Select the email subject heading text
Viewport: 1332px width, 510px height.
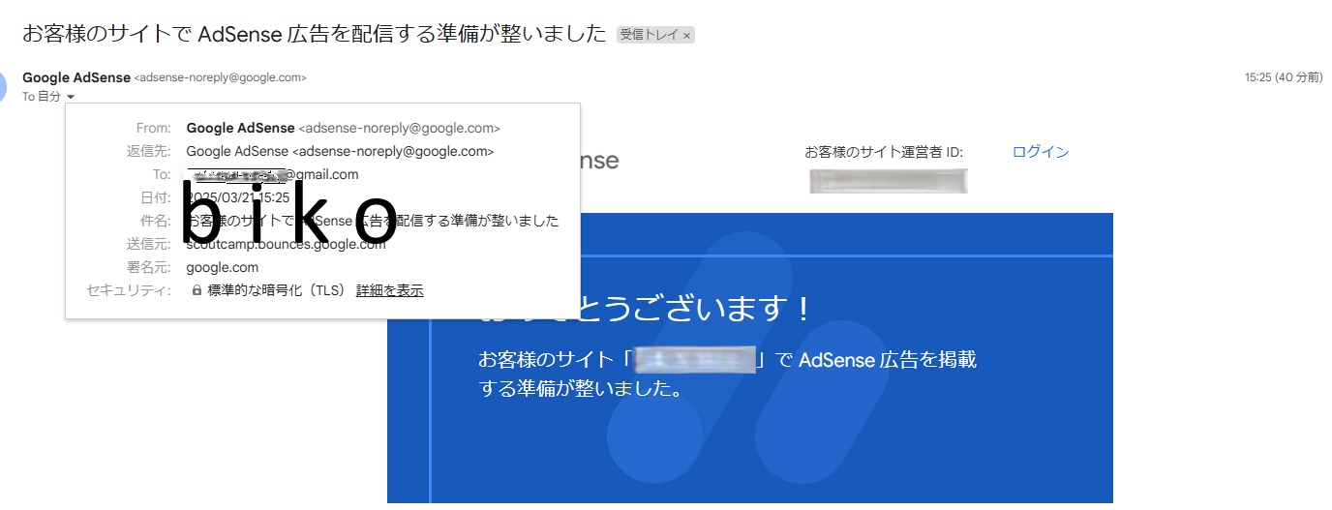pyautogui.click(x=316, y=35)
